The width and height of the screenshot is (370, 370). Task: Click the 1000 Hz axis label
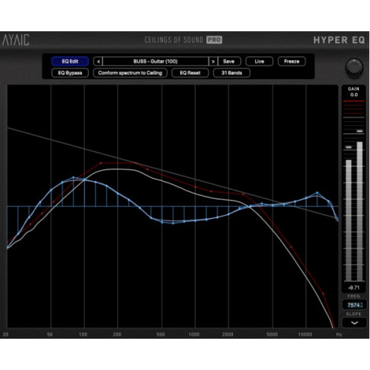pyautogui.click(x=194, y=334)
